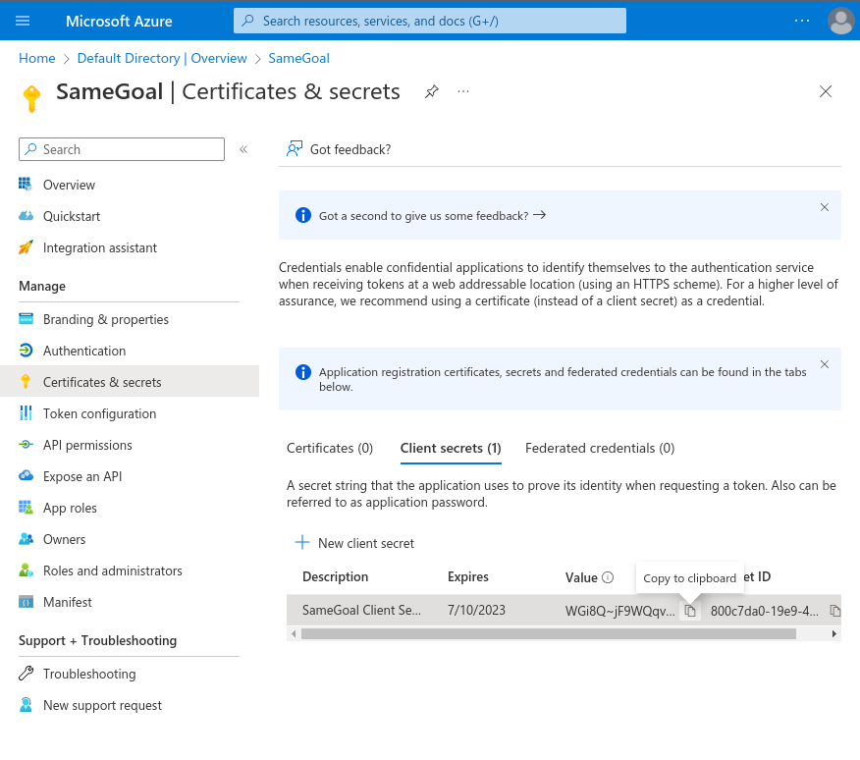Viewport: 860px width, 760px height.
Task: Click the 7/10/2023 expiry date cell
Action: click(x=476, y=610)
